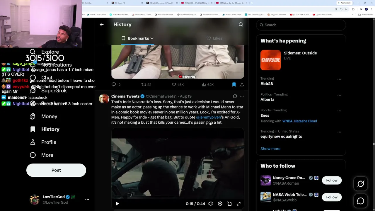
Task: Open Sidemen: Outside live event
Action: [300, 53]
